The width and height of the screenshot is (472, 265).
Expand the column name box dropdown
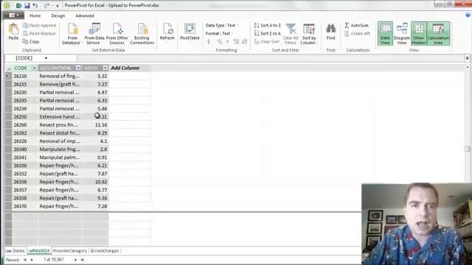[x=46, y=58]
